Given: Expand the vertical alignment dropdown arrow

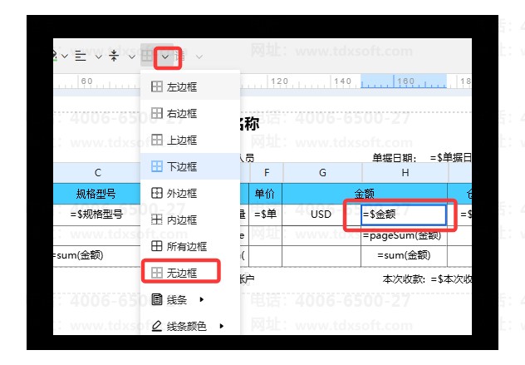Looking at the screenshot, I should pyautogui.click(x=130, y=57).
